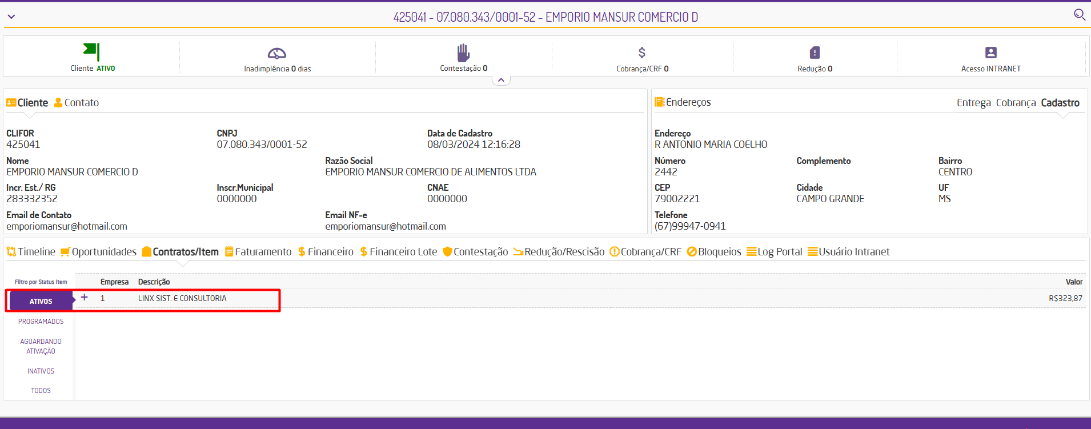Switch to the Contato tab
The width and height of the screenshot is (1091, 429).
point(77,103)
